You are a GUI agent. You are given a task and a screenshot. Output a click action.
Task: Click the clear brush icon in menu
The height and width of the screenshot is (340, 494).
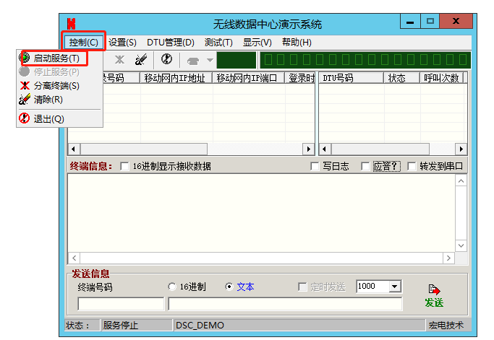click(25, 99)
